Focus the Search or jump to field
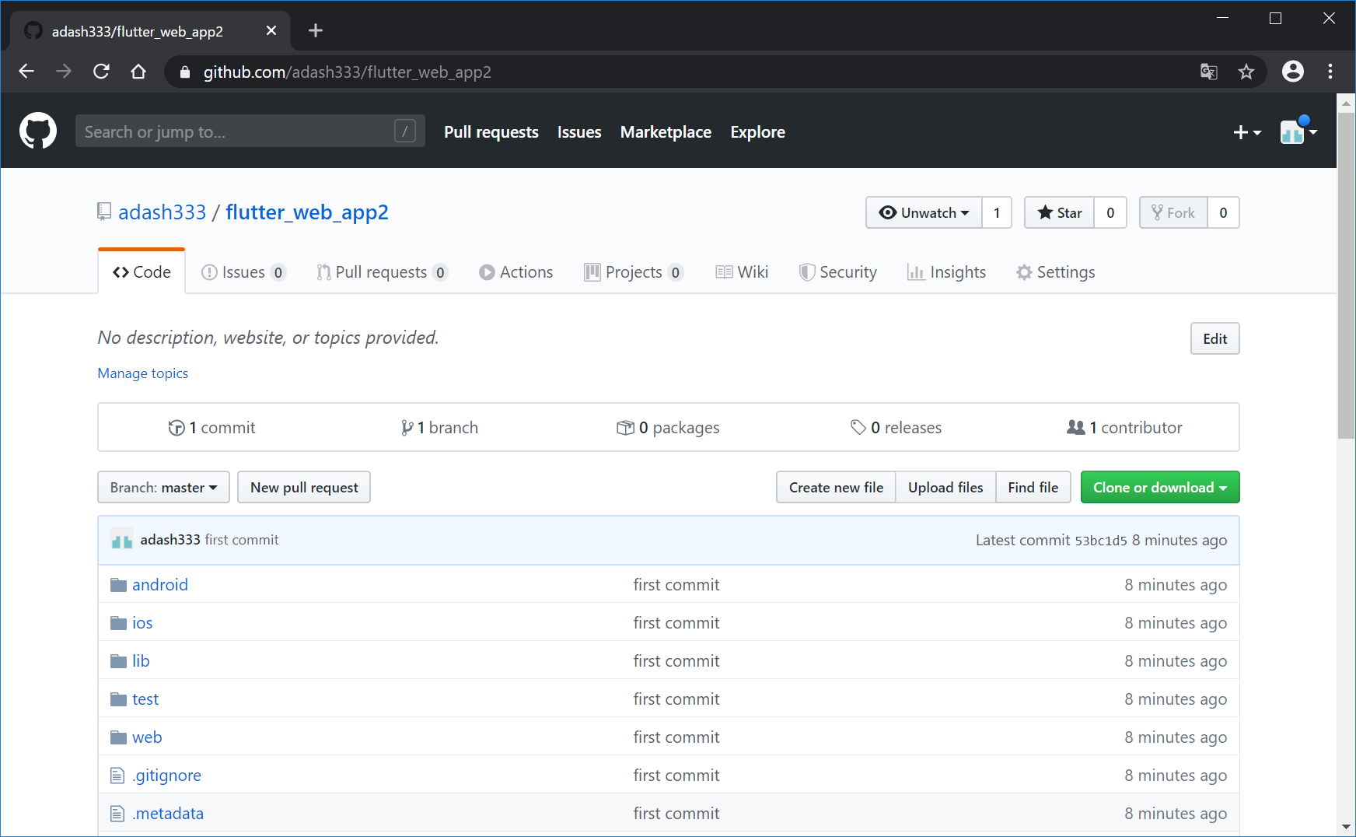This screenshot has width=1356, height=837. 250,131
